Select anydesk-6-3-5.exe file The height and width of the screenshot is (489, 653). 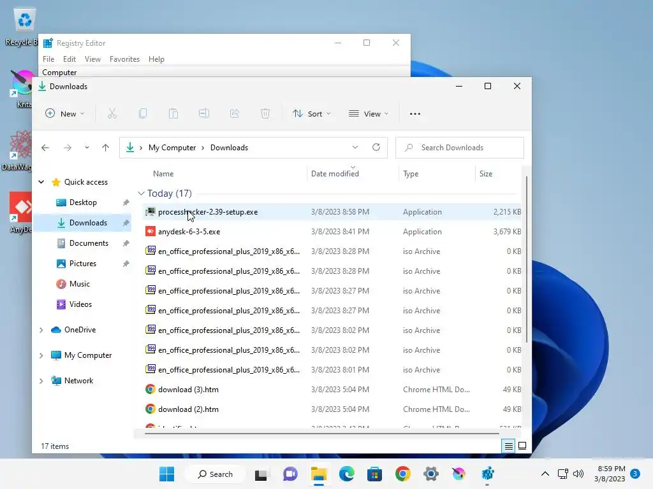[332, 232]
